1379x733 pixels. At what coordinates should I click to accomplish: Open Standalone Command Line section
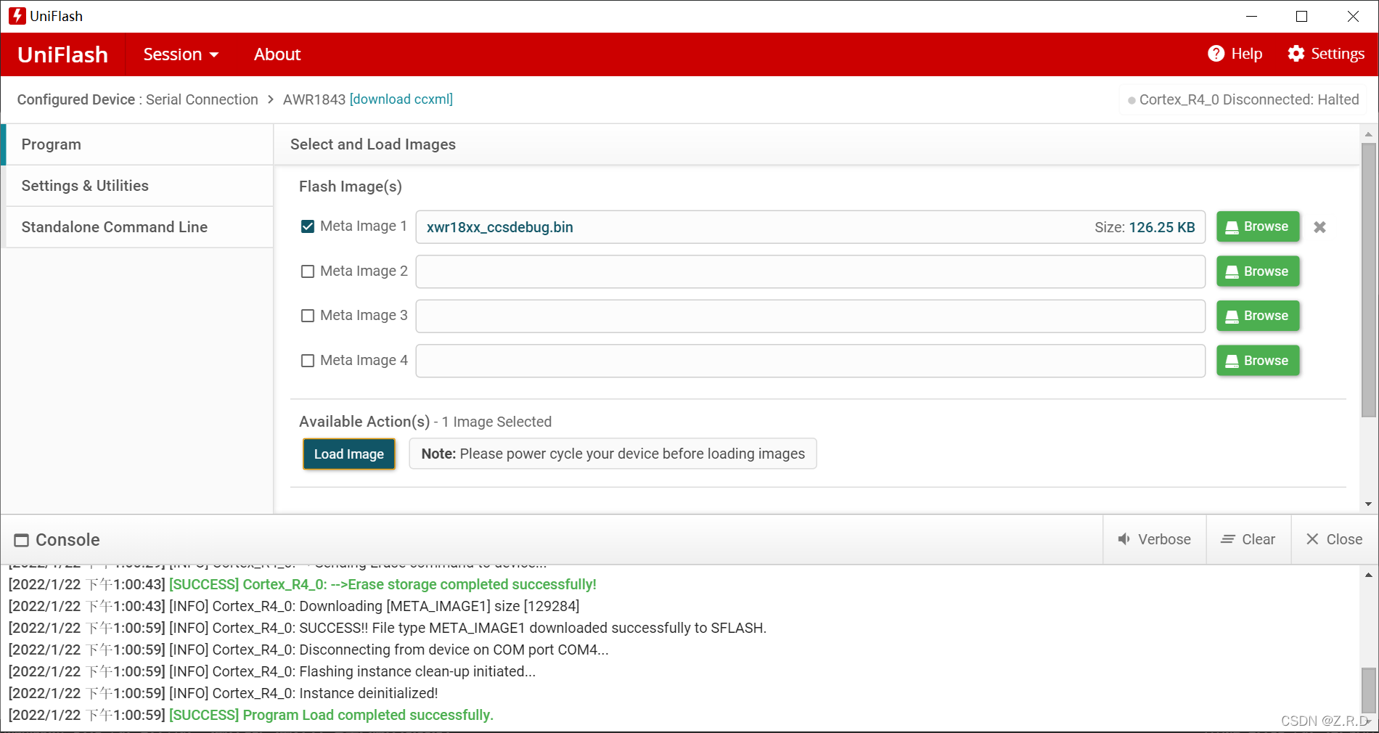(139, 227)
